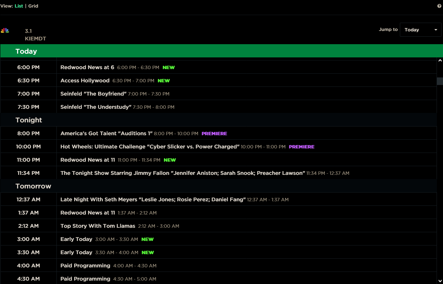443x284 pixels.
Task: Click the help question mark icon
Action: (439, 6)
